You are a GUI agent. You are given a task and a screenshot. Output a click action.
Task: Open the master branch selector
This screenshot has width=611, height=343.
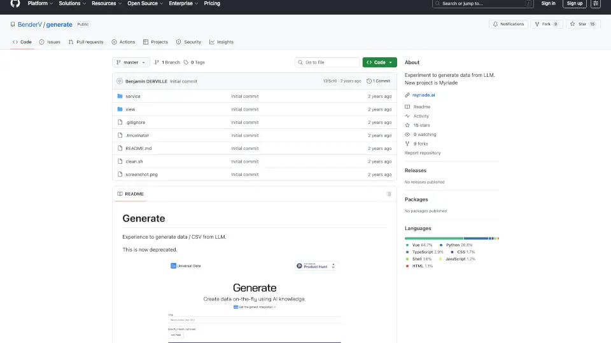(131, 62)
